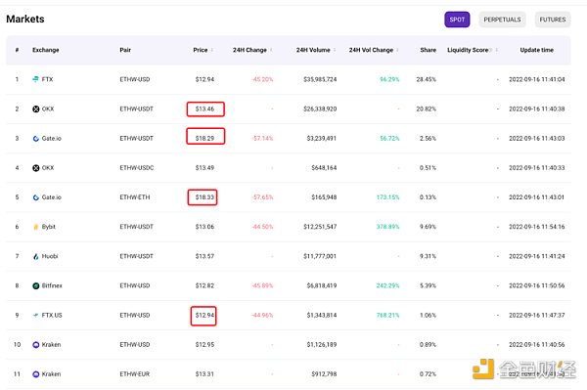Click the $13.06 price cell

(204, 227)
